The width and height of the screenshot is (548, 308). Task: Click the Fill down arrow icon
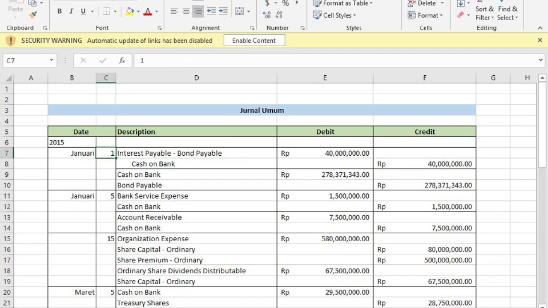tap(461, 3)
